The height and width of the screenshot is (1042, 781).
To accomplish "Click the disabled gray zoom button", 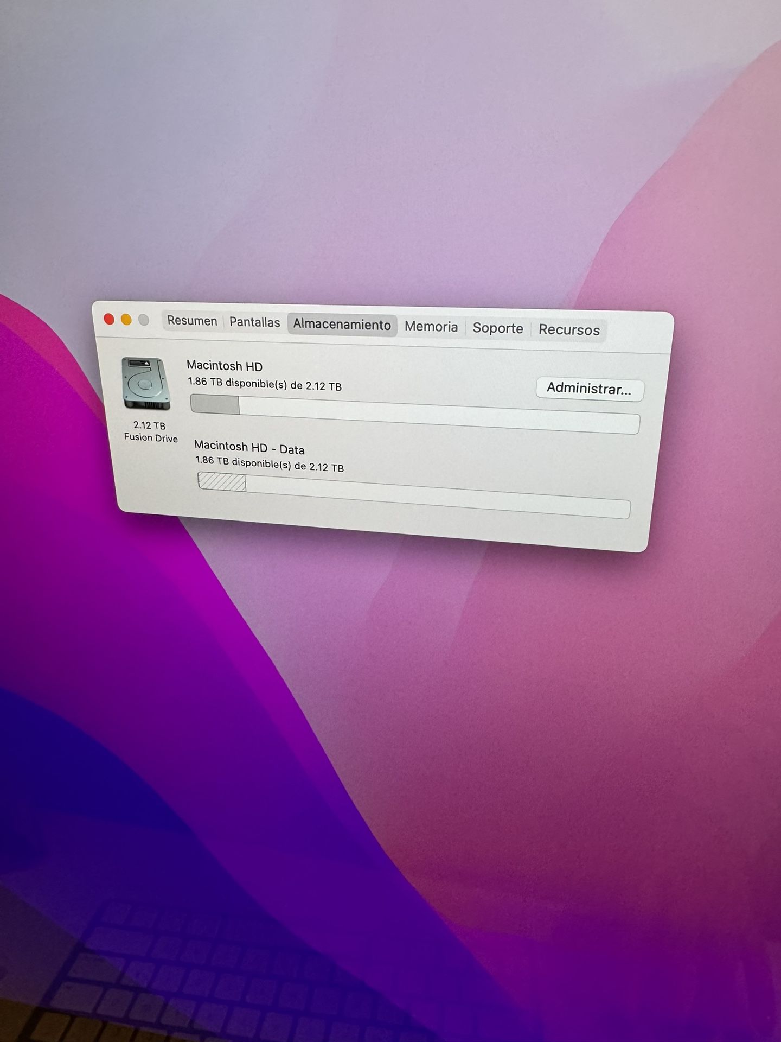I will point(144,320).
